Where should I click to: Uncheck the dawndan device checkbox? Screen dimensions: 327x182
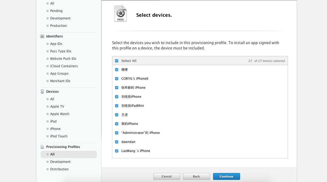(117, 142)
